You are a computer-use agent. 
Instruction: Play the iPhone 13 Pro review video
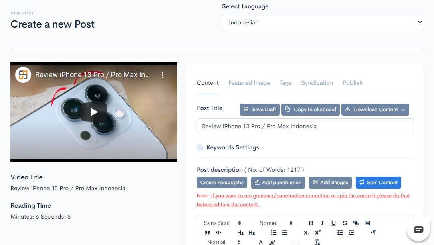click(x=94, y=112)
